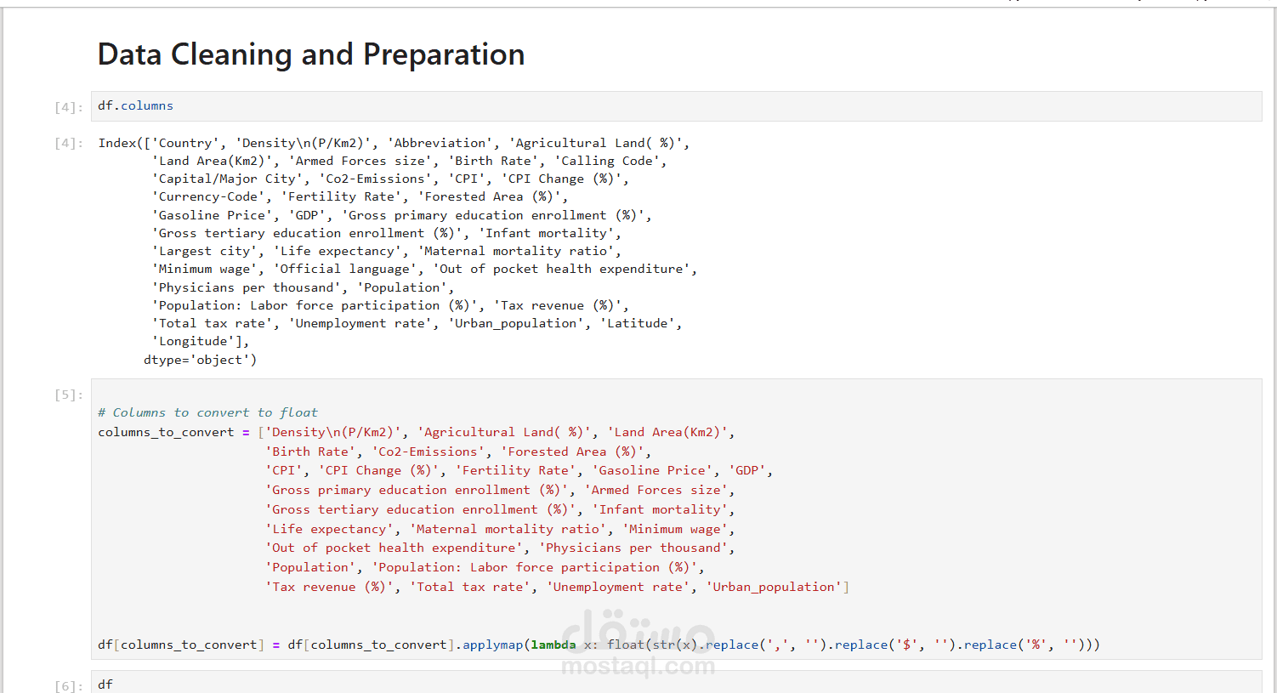Click the output prompt [4] beside Index output
The width and height of the screenshot is (1277, 693).
pos(69,143)
